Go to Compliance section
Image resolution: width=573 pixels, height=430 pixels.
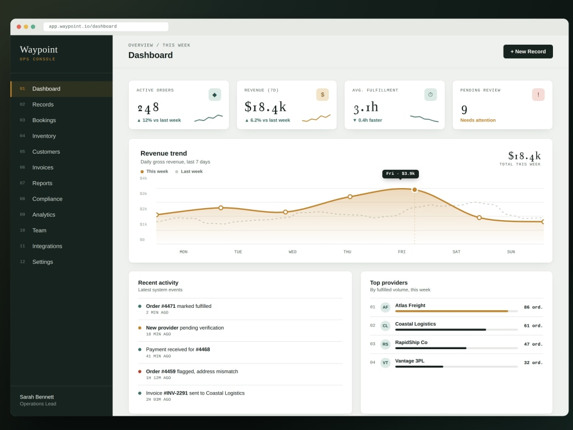coord(61,199)
